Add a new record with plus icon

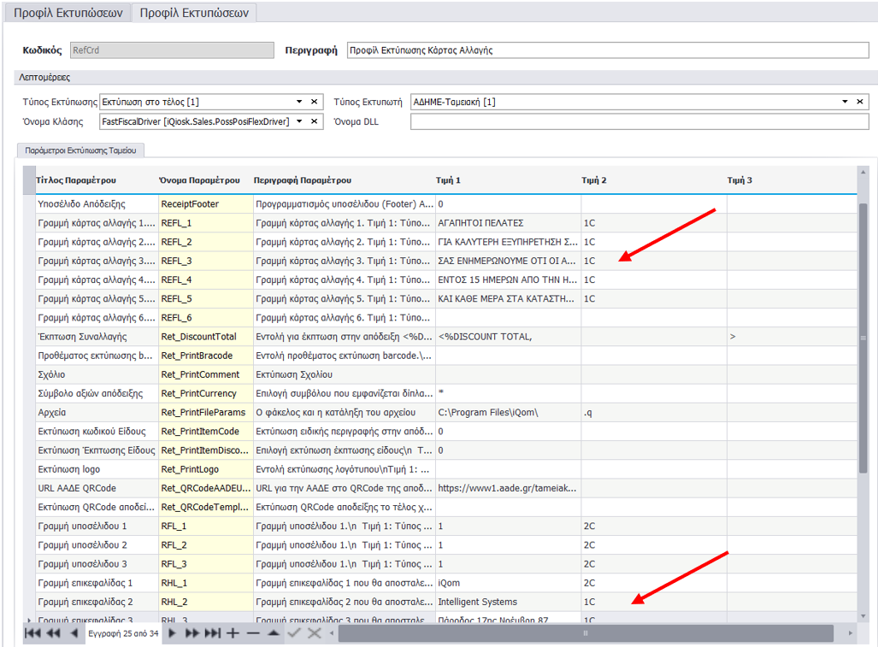point(233,633)
